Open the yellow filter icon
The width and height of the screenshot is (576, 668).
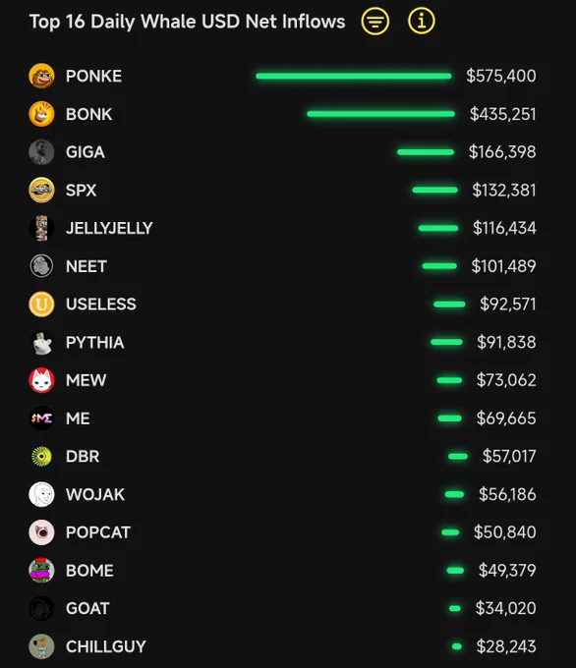tap(374, 22)
